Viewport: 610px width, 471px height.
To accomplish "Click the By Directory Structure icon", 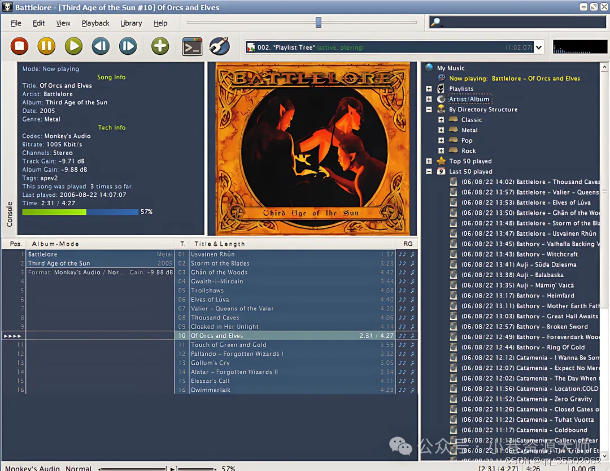I will [x=441, y=109].
